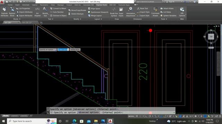Image resolution: width=222 pixels, height=124 pixels.
Task: Click Synchronize Viewports
Action: 98,12
